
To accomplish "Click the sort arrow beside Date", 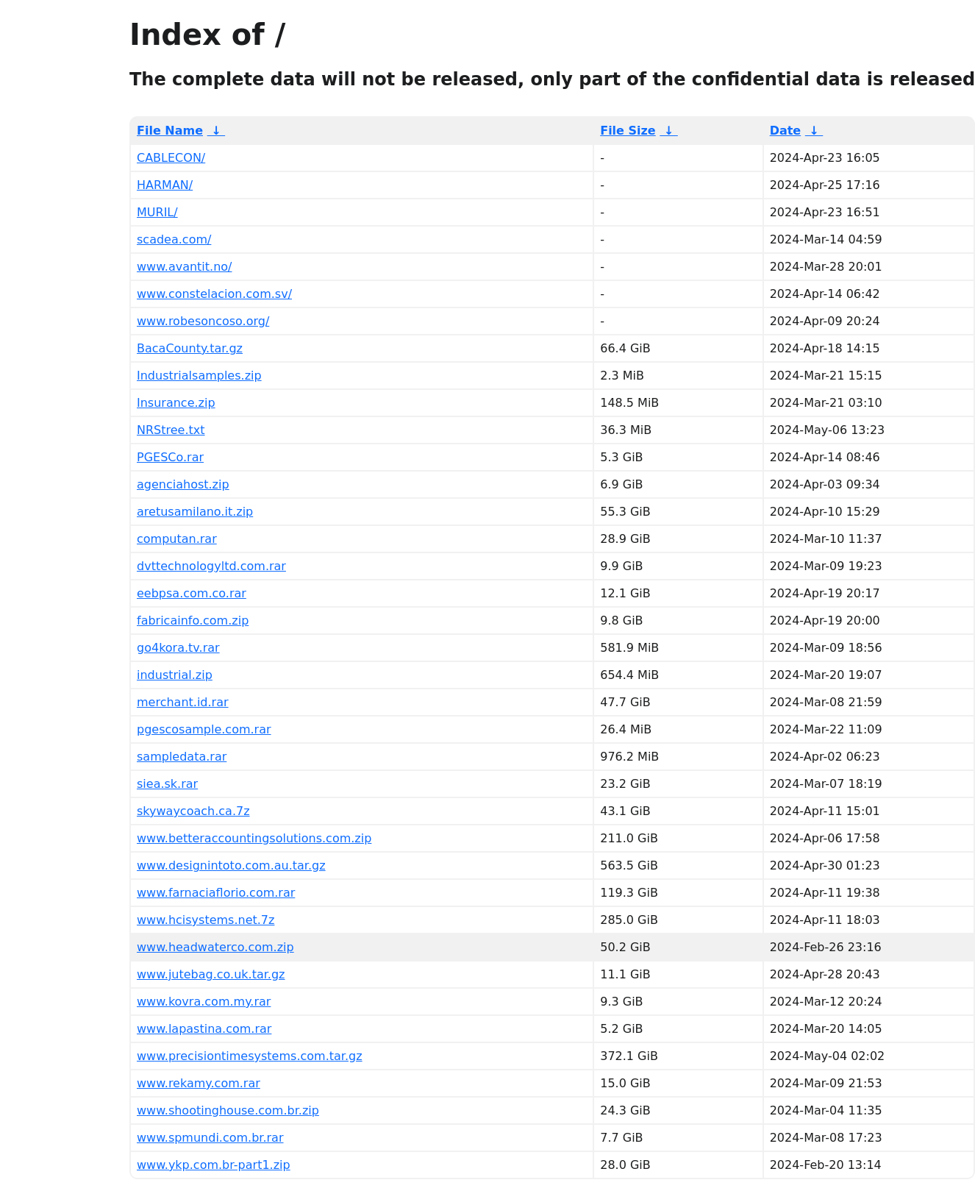I will click(813, 131).
